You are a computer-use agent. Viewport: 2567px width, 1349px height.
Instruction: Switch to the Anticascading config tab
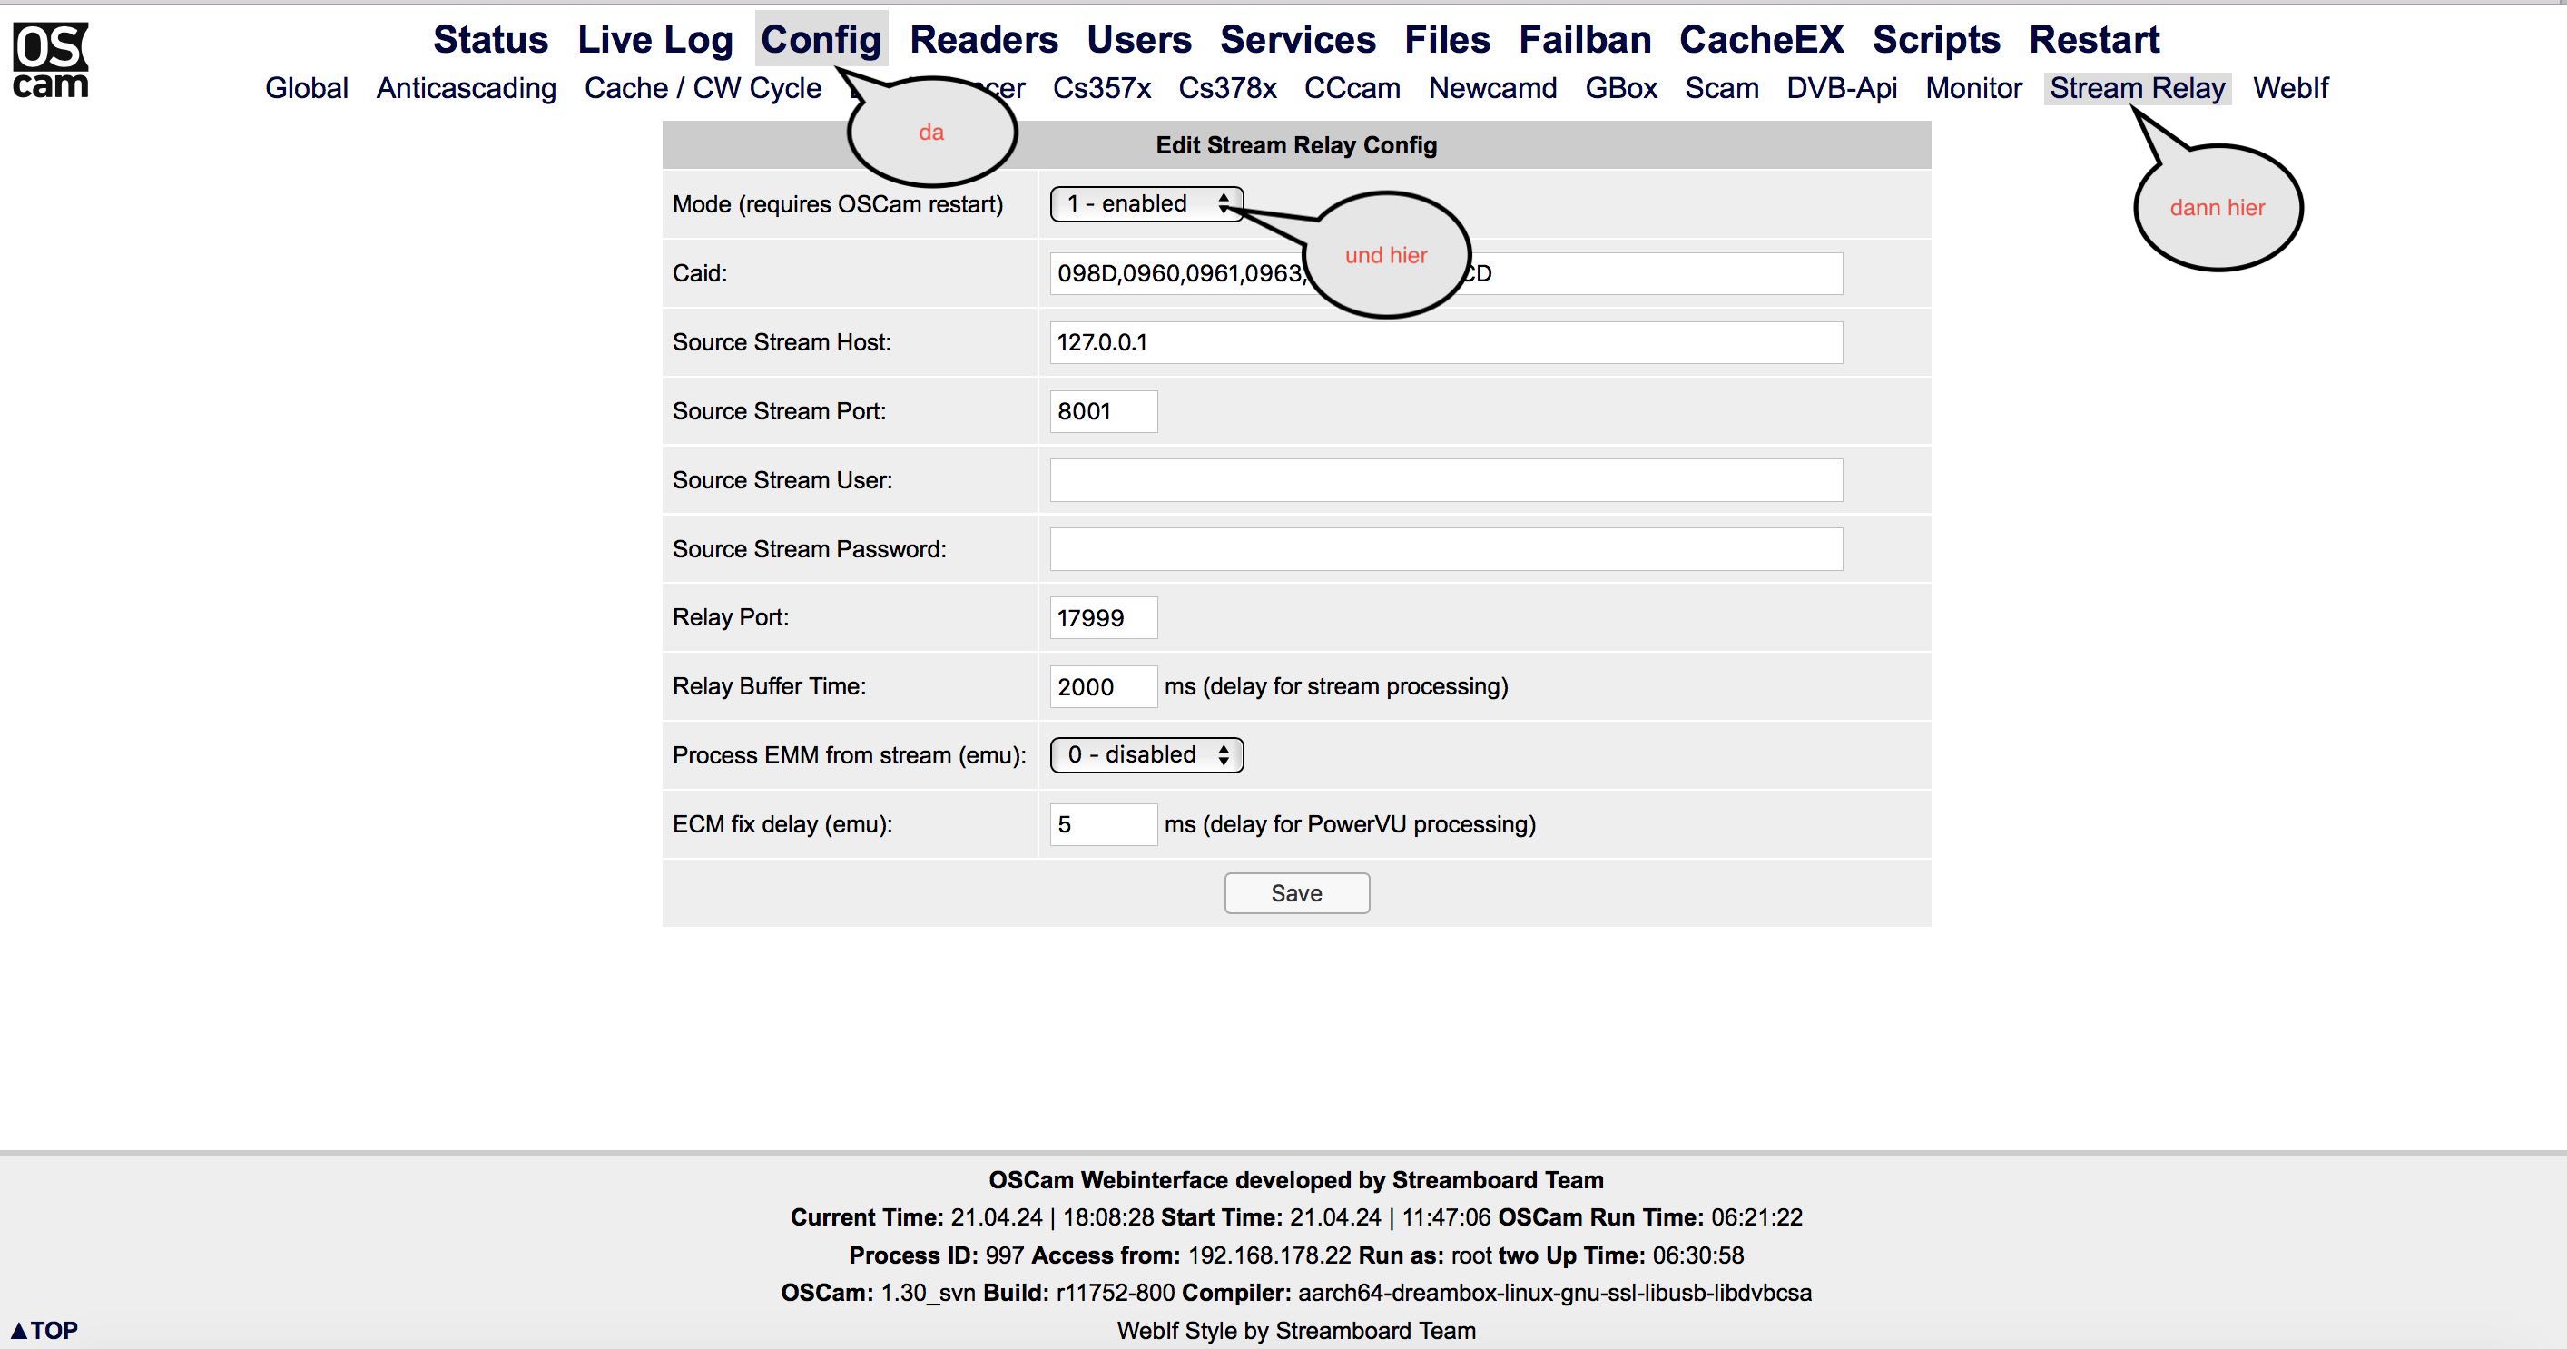point(467,88)
